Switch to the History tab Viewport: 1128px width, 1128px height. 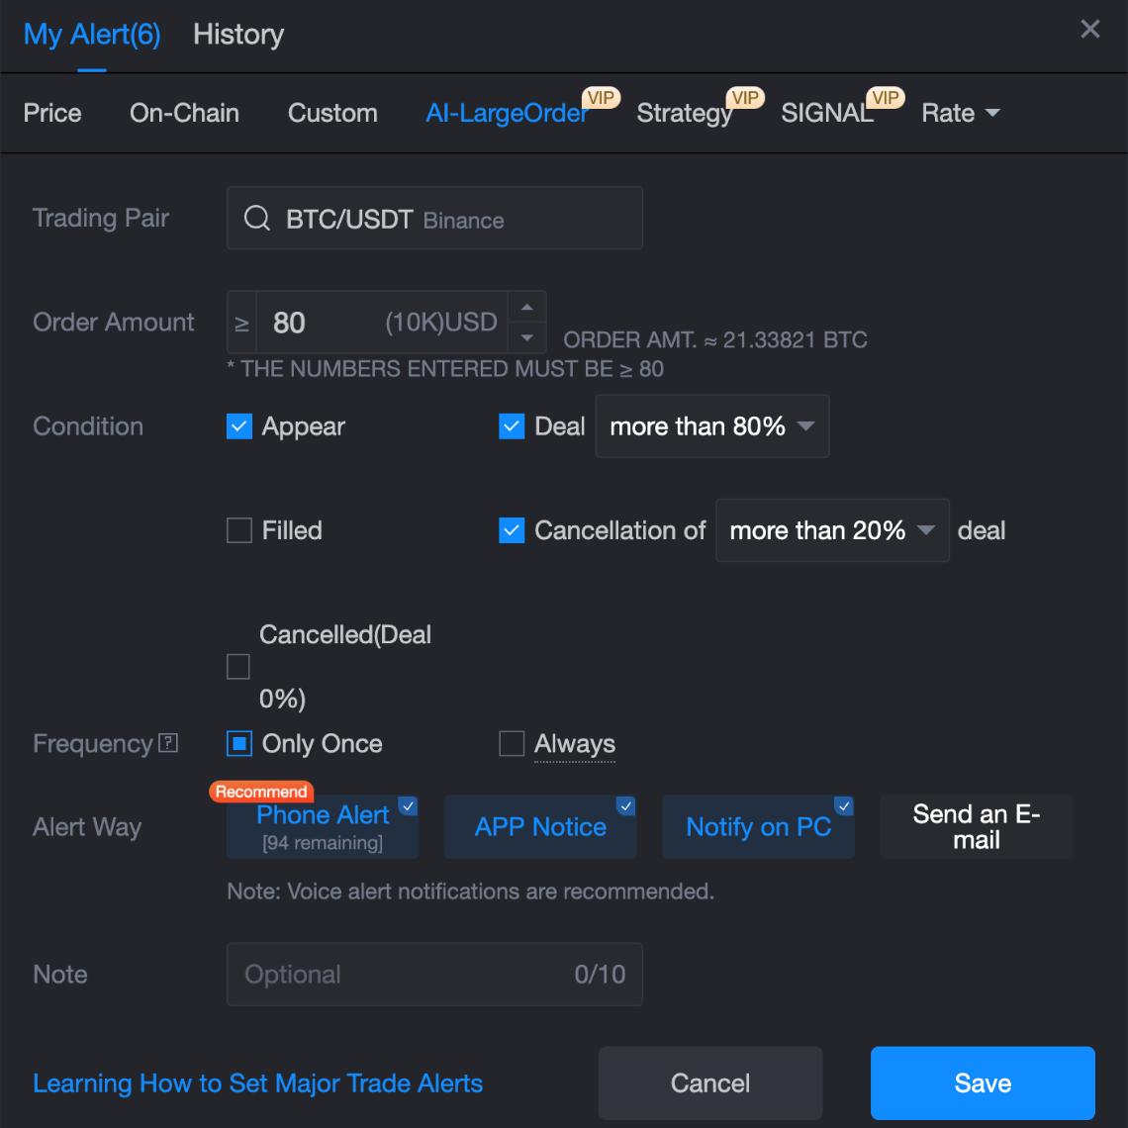click(x=237, y=35)
